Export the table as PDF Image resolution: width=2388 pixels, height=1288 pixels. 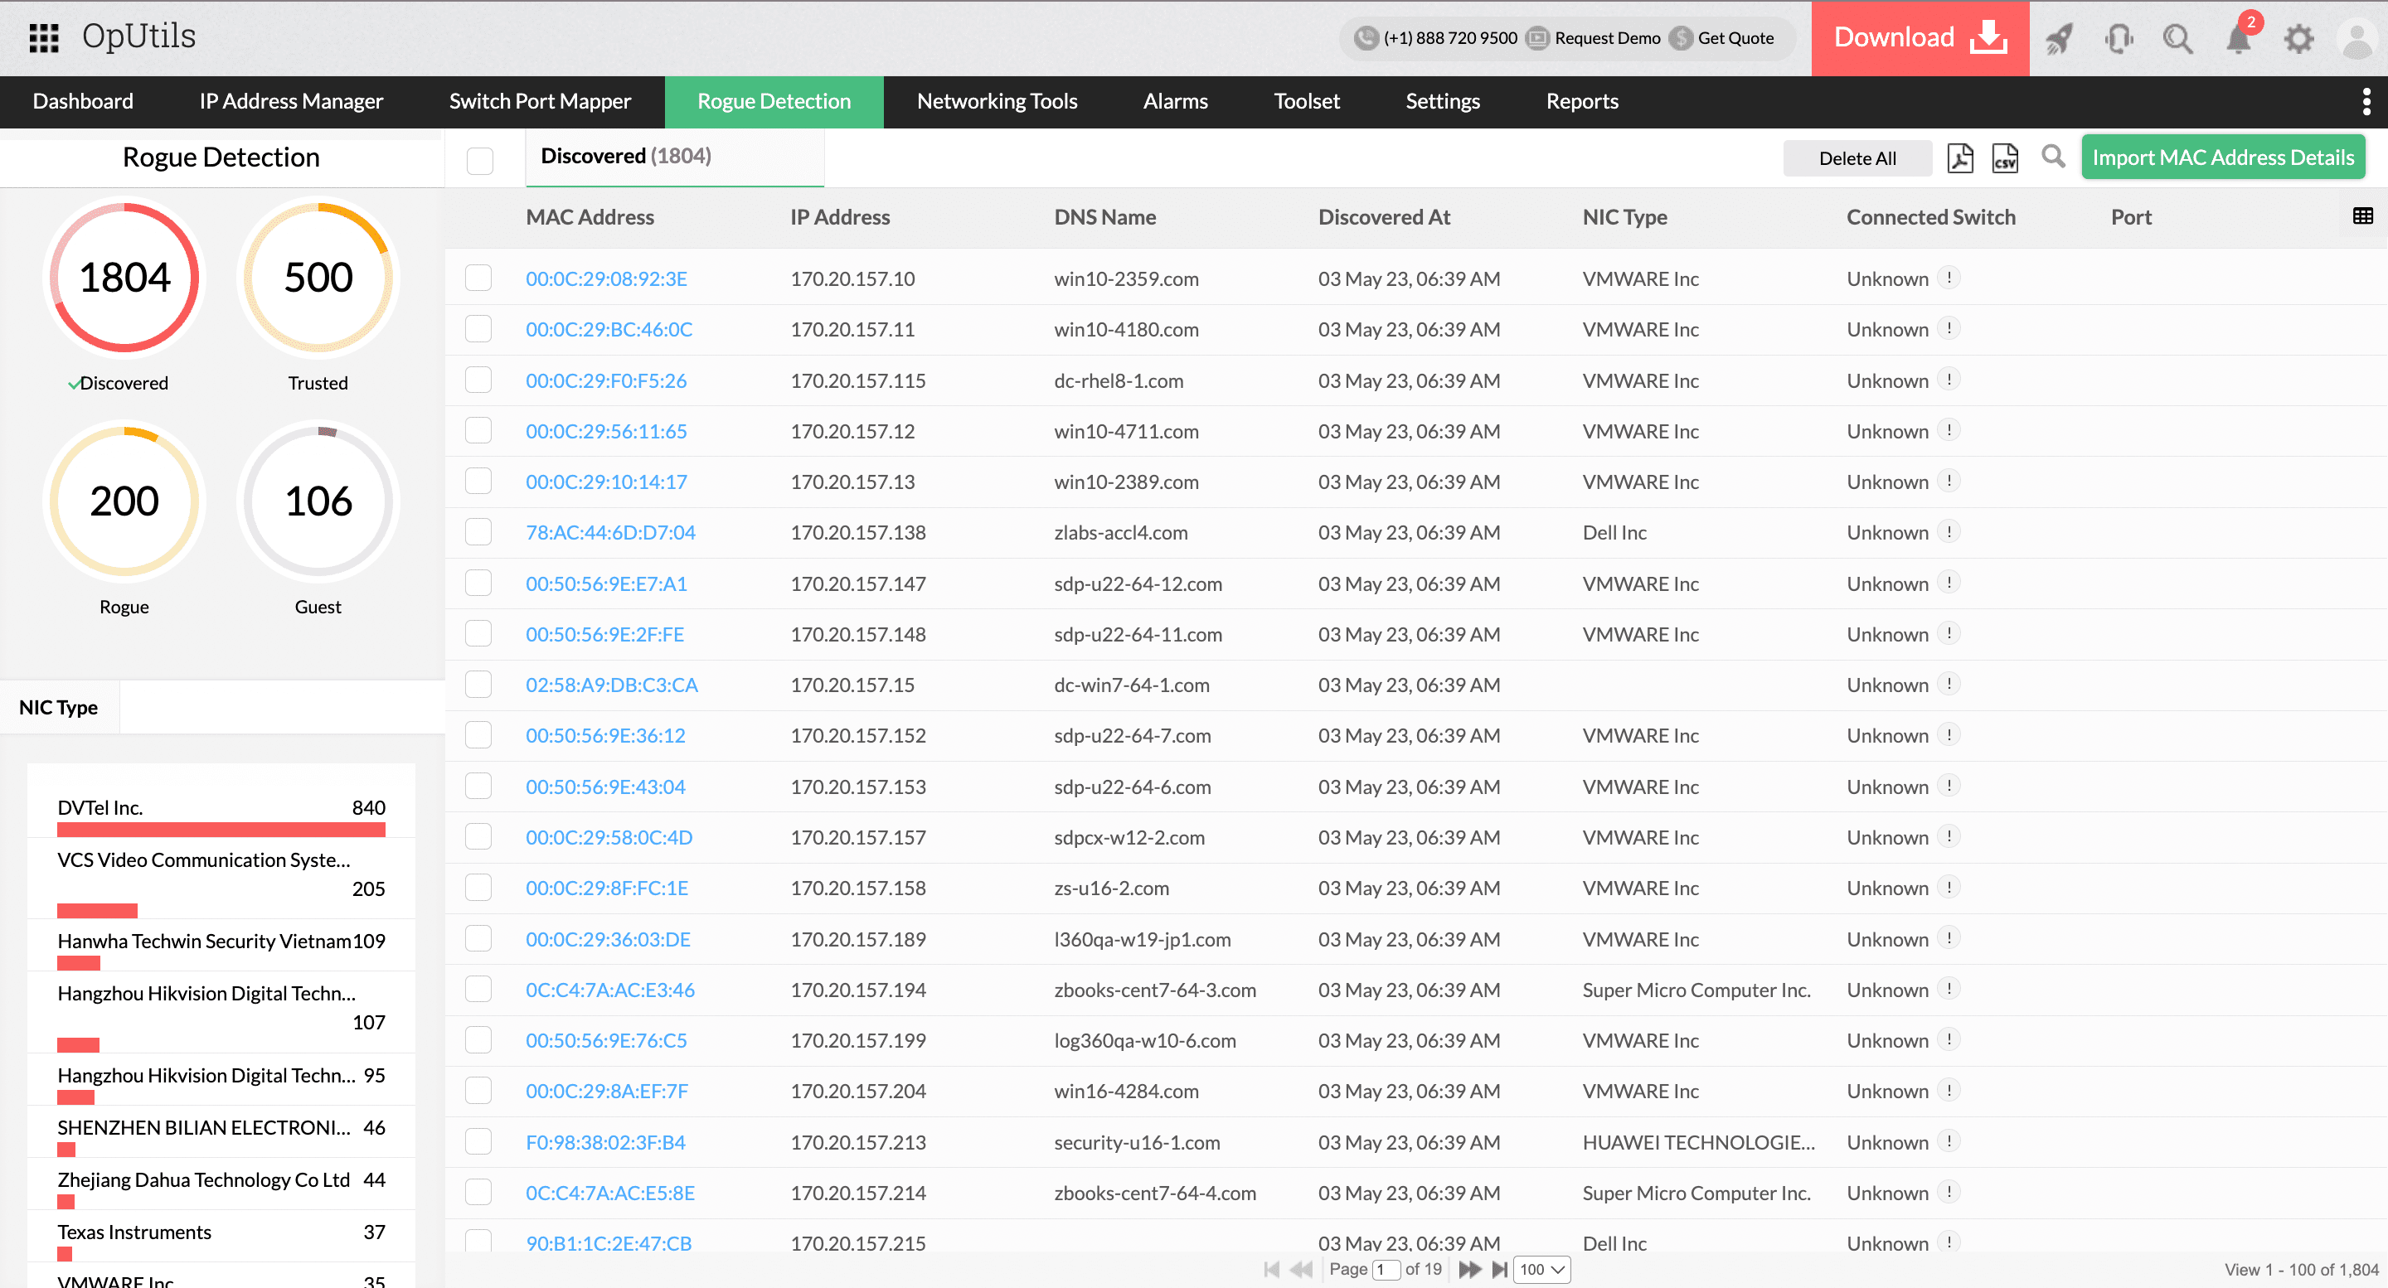(x=1959, y=157)
